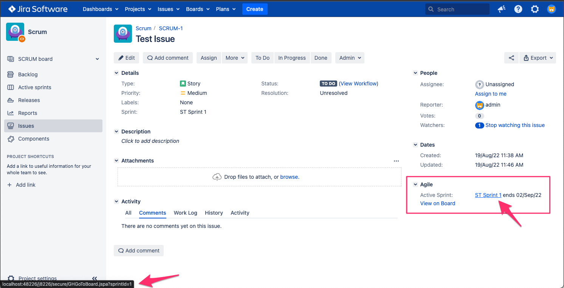Transition issue to Done
The height and width of the screenshot is (288, 564).
[321, 58]
